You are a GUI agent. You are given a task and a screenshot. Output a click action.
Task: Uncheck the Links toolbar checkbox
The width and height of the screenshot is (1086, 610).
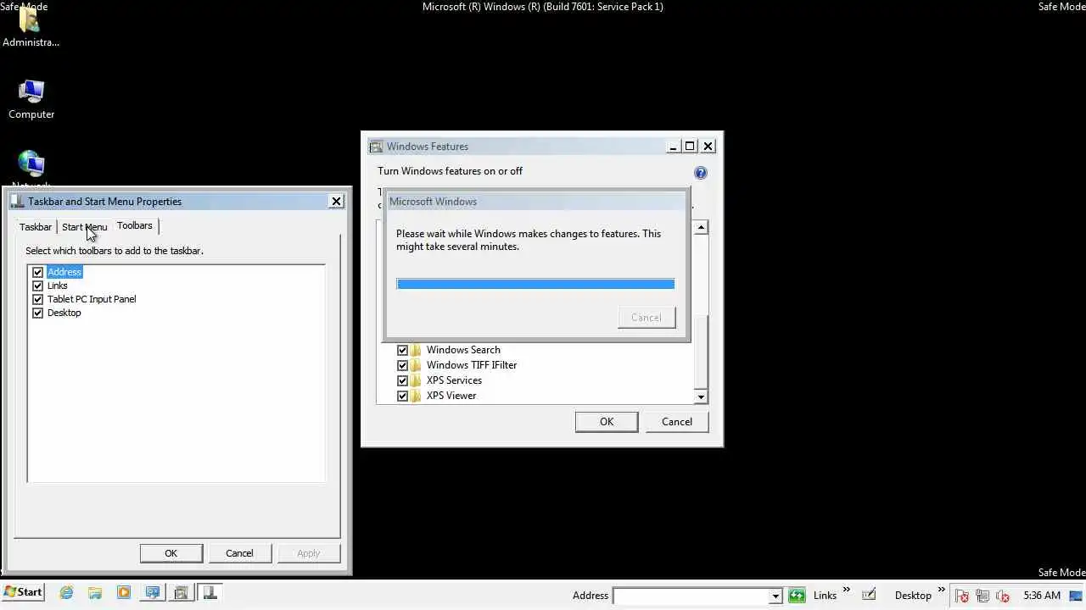click(37, 286)
